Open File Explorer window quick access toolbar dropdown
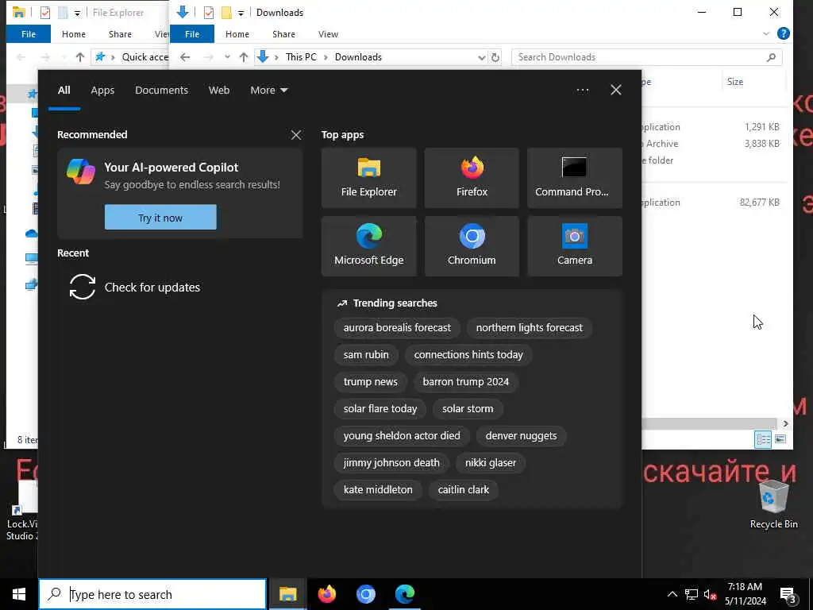Image resolution: width=813 pixels, height=610 pixels. coord(77,13)
